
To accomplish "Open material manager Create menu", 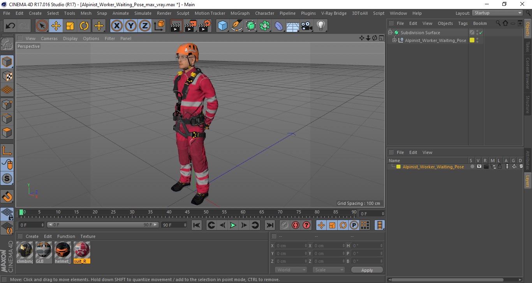I will click(32, 236).
